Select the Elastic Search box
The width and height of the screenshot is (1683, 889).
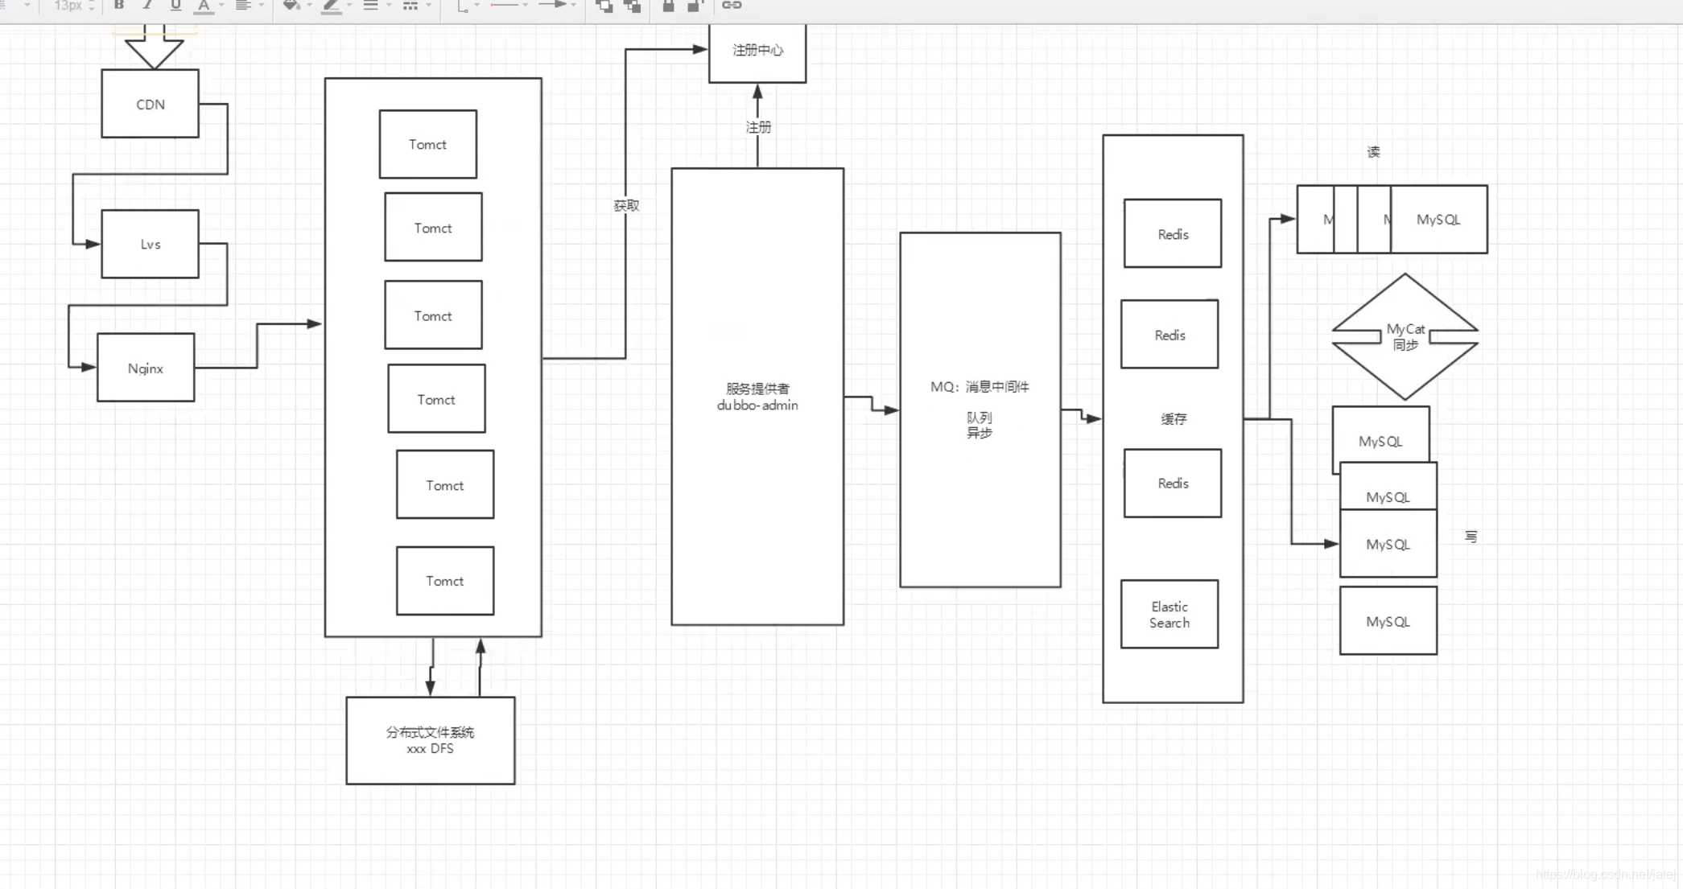1169,614
